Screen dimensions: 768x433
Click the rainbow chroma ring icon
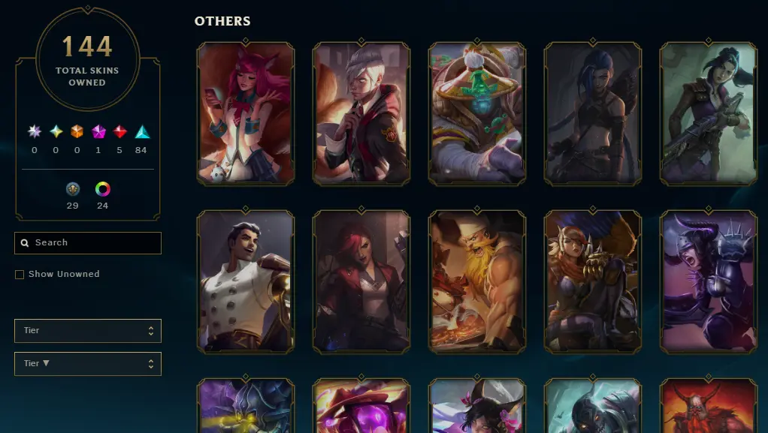point(102,189)
